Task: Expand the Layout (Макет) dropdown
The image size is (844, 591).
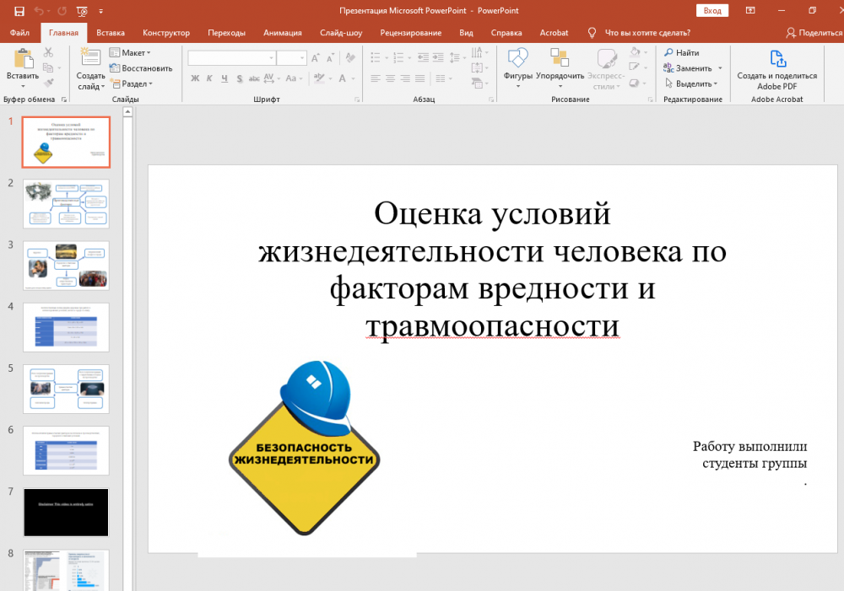Action: [x=135, y=53]
